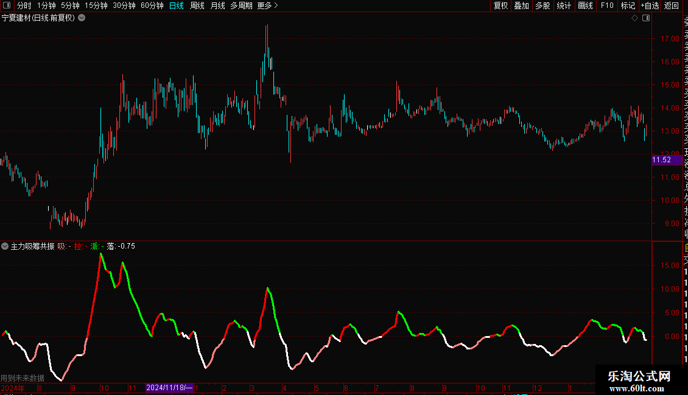Image resolution: width=688 pixels, height=395 pixels.
Task: Click the 2024年 label on time axis
Action: [13, 388]
